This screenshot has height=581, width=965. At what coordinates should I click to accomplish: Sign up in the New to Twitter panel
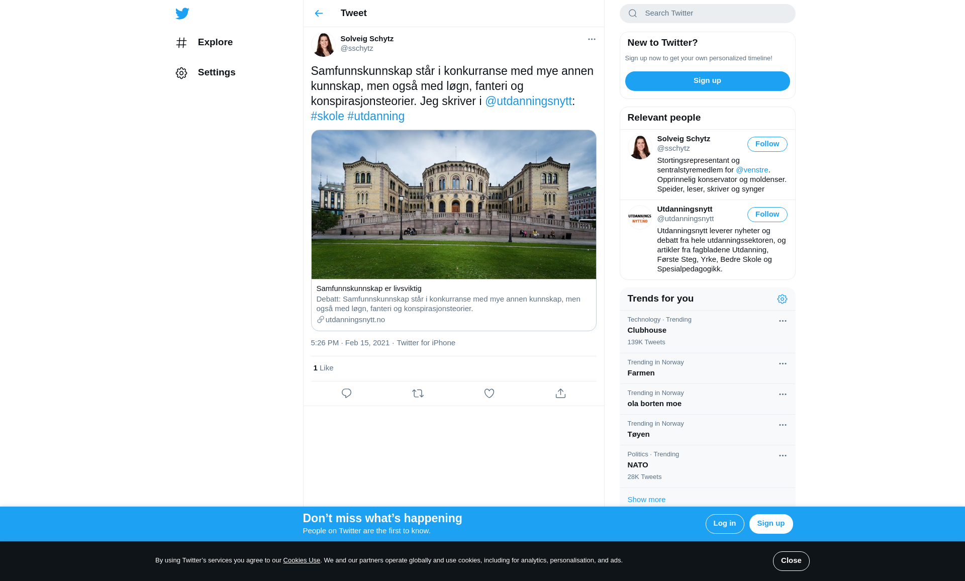pyautogui.click(x=707, y=81)
